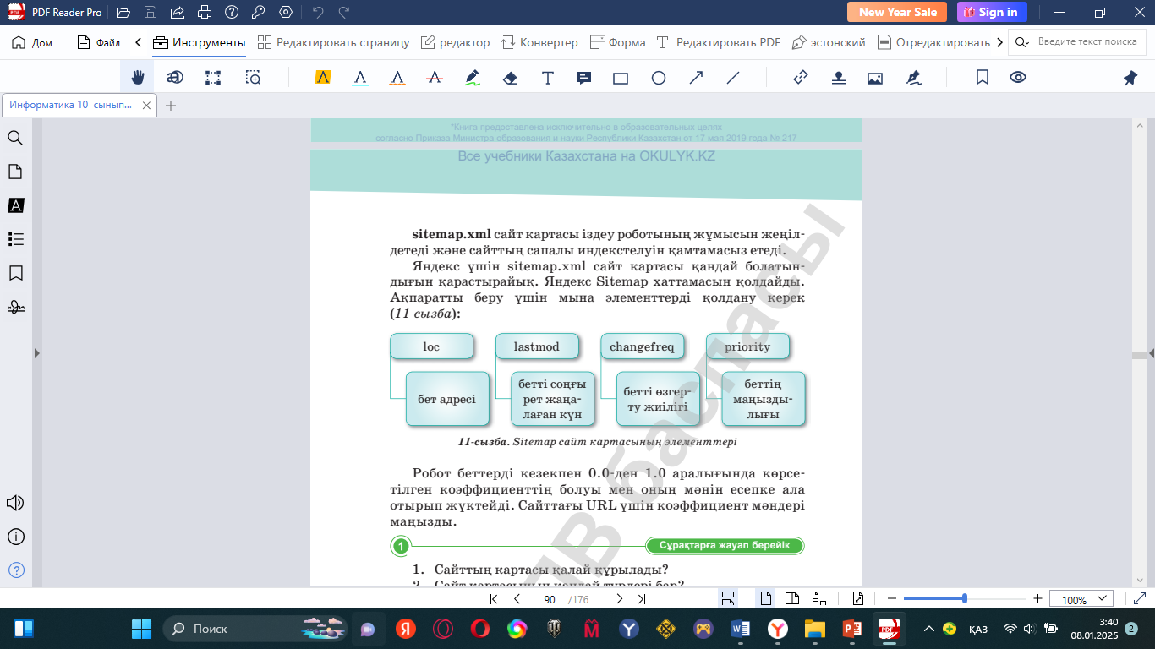Select the straight line tool

[x=733, y=78]
